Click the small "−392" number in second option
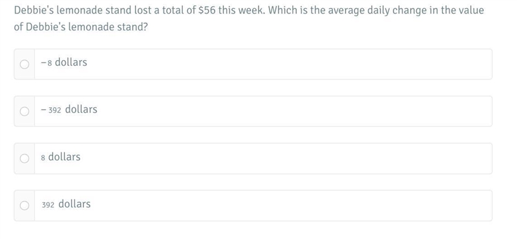 click(x=51, y=110)
